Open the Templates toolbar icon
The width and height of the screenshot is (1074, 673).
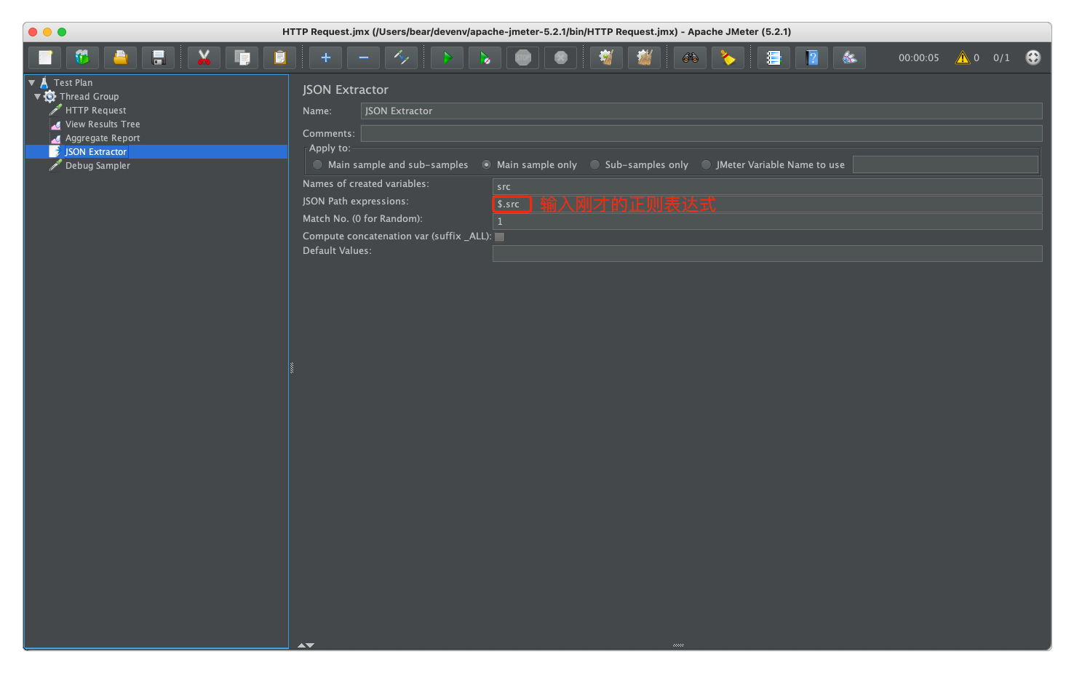point(83,57)
